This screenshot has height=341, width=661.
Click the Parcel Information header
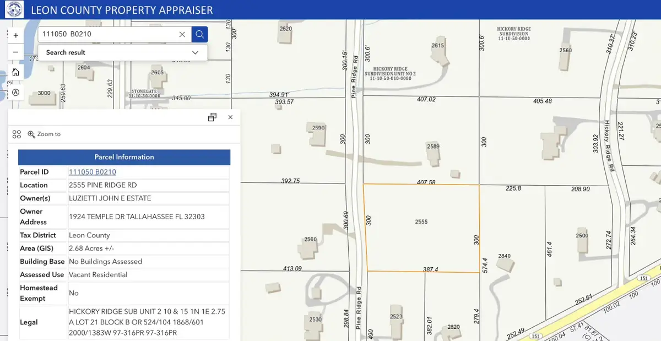[124, 157]
